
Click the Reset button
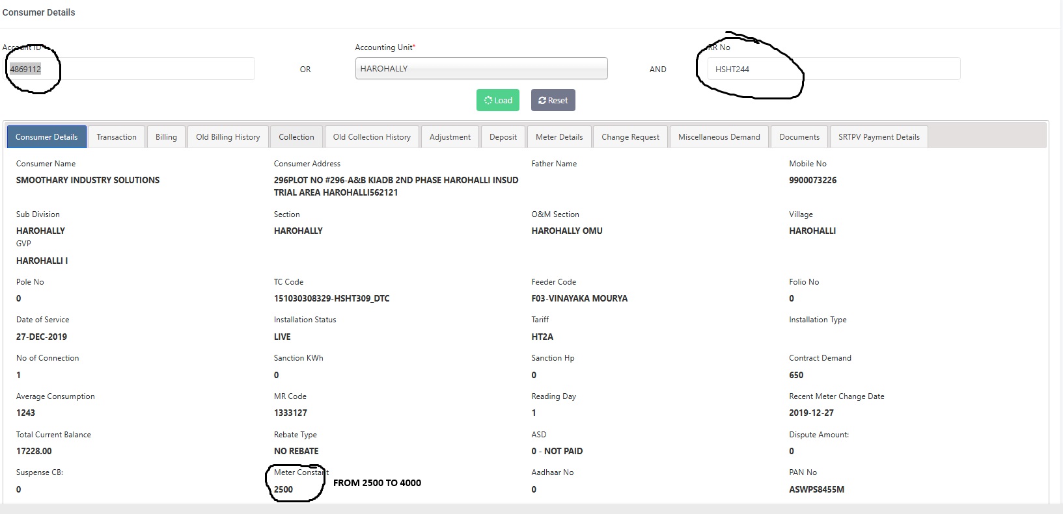pos(553,100)
